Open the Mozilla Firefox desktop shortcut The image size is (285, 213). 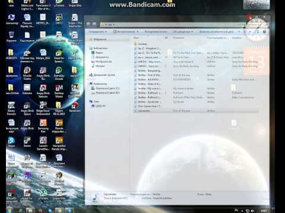click(x=27, y=73)
